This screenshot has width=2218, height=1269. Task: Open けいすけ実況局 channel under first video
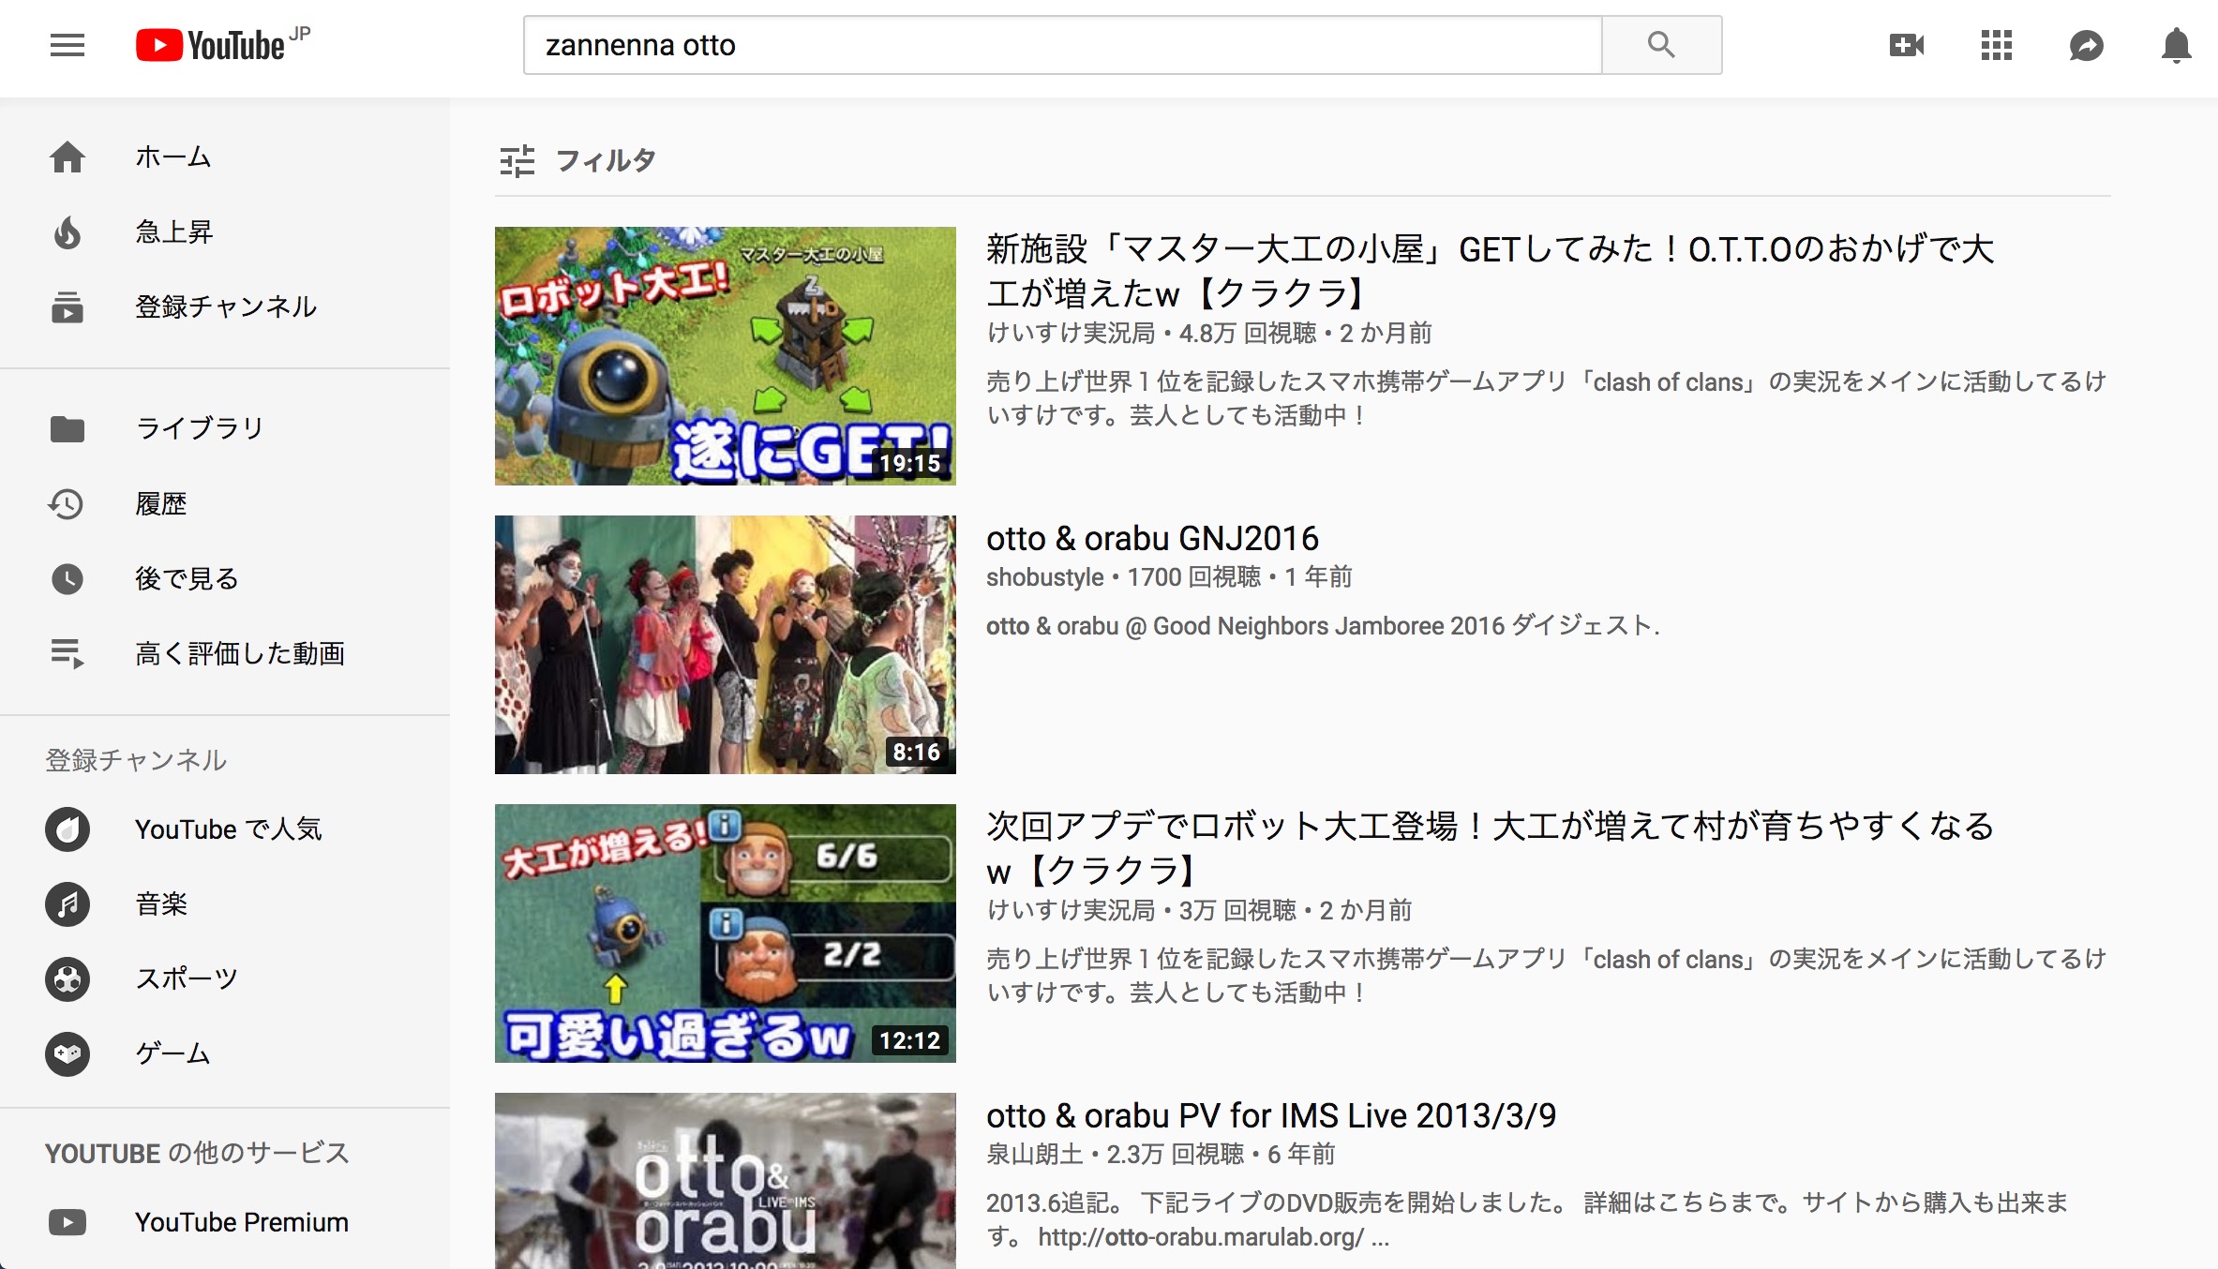point(1071,334)
